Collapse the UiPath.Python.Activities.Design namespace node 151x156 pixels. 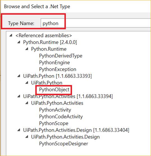[27, 137]
